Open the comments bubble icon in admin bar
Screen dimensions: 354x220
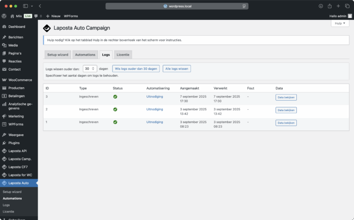pos(36,16)
